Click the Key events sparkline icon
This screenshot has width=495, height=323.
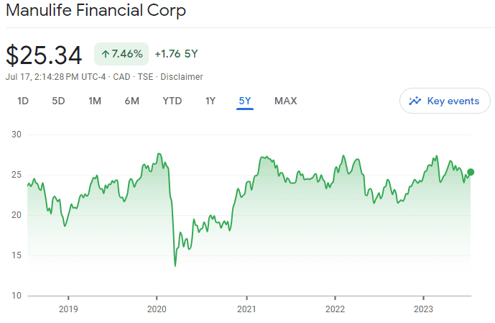pos(415,101)
